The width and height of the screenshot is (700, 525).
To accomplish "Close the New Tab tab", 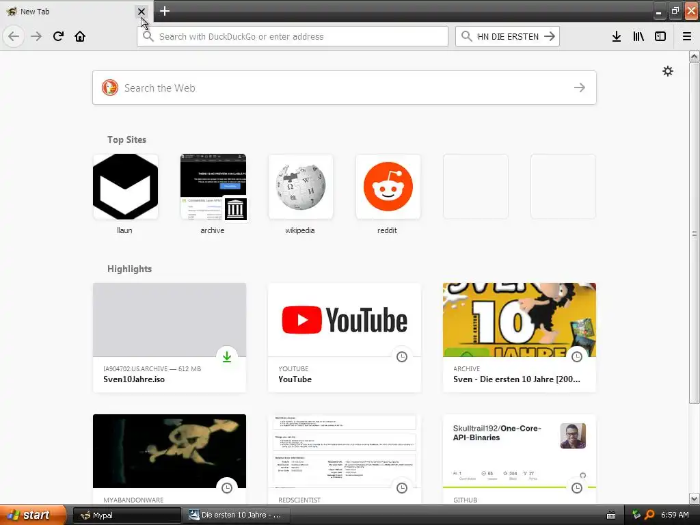I will tap(141, 12).
